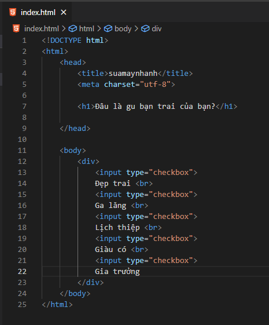Screen dimensions: 269x325
Task: Click the "checkbox" value on line 13
Action: point(171,173)
